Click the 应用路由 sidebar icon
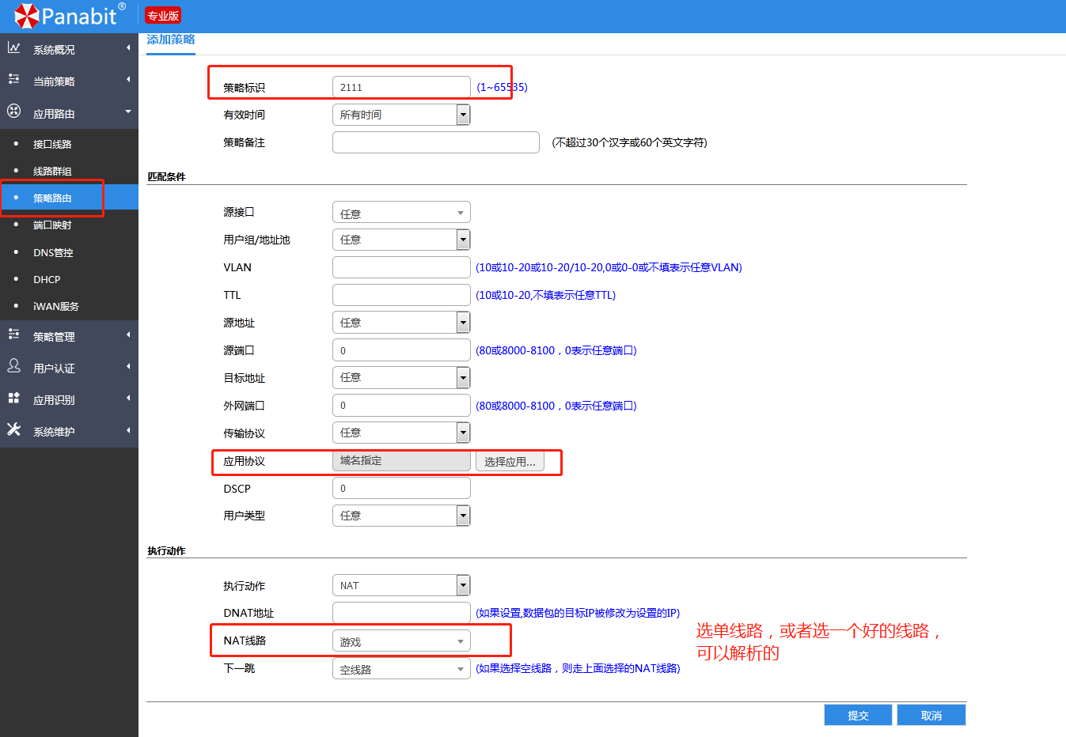Viewport: 1066px width, 737px height. click(x=14, y=111)
